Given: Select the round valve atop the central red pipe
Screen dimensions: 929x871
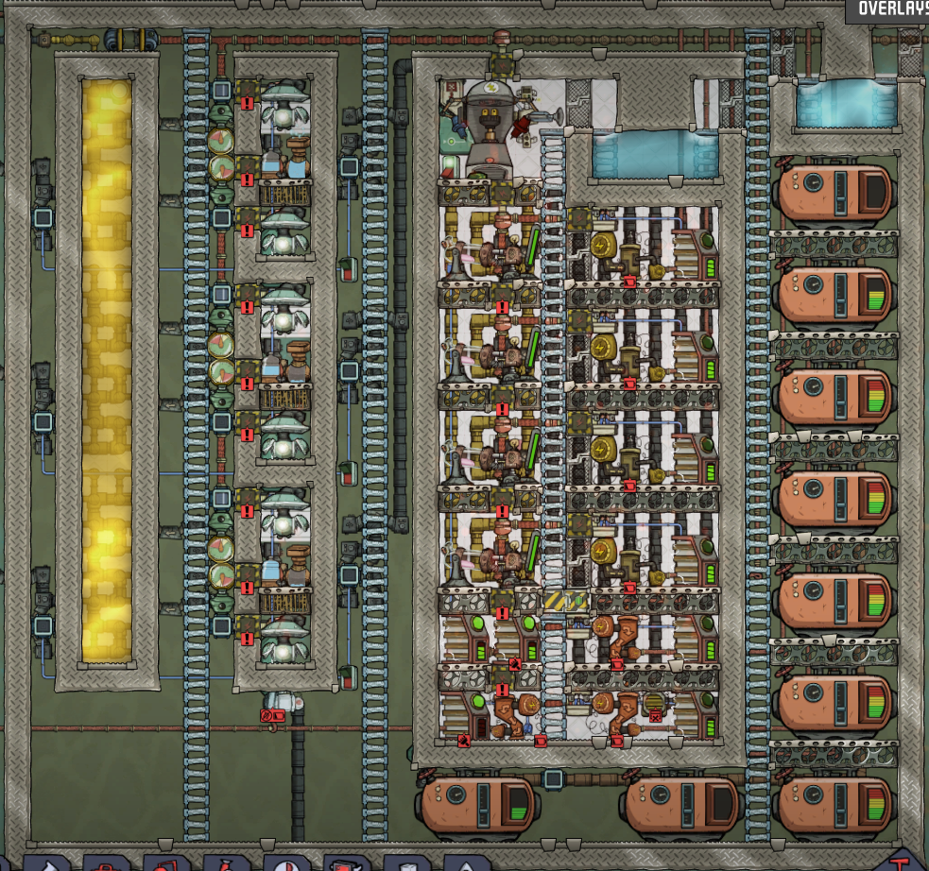Looking at the screenshot, I should 502,37.
